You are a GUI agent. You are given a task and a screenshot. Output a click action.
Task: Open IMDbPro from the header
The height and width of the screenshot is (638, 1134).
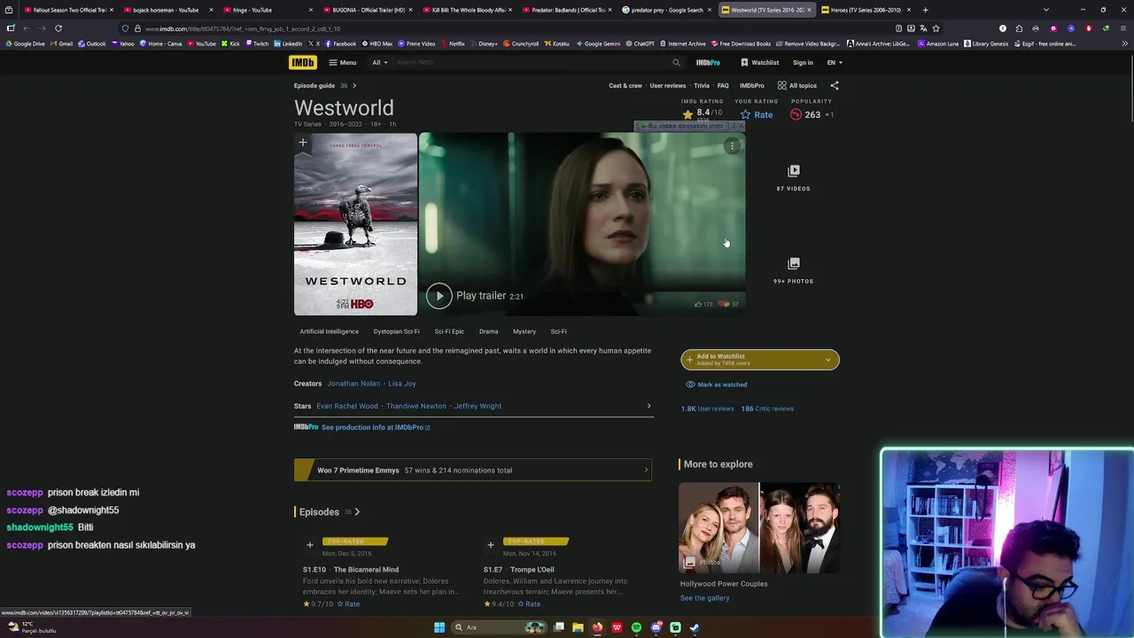click(x=708, y=62)
